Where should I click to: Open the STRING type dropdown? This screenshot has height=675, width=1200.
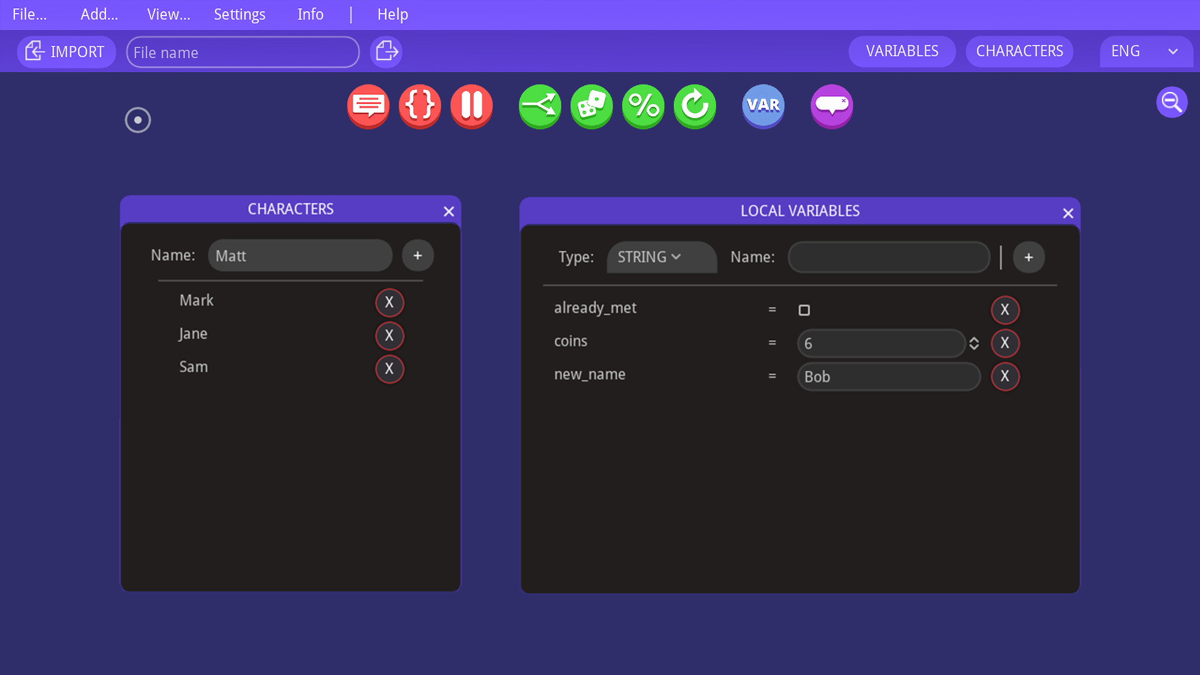click(661, 256)
